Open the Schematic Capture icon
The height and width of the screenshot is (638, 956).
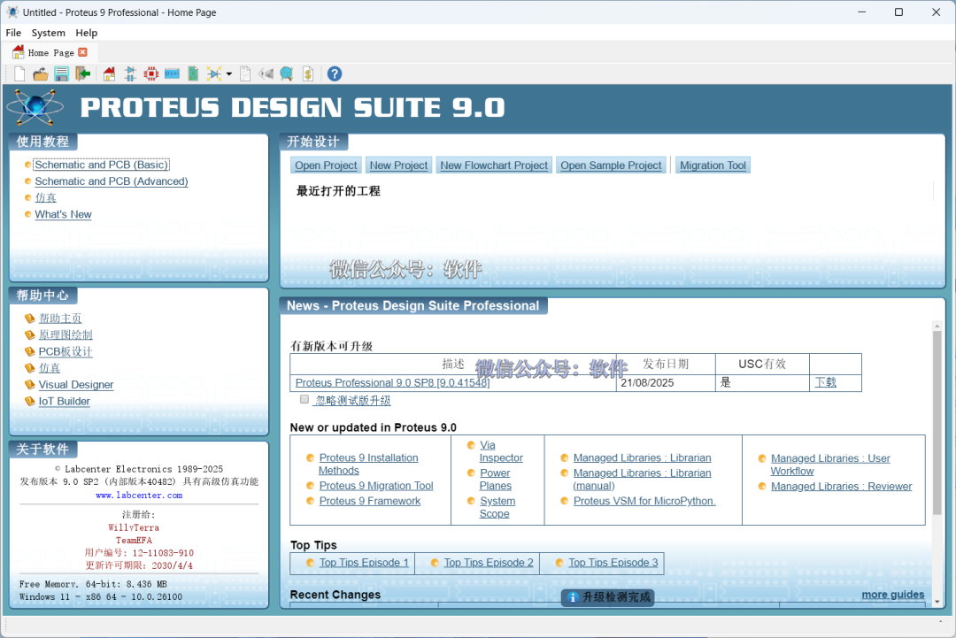click(x=130, y=73)
